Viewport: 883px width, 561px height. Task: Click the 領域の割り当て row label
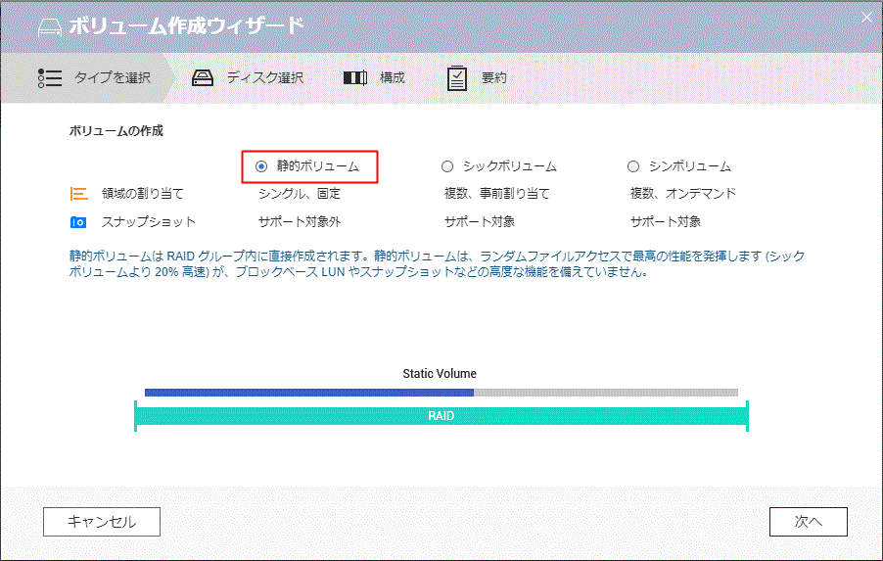point(143,194)
